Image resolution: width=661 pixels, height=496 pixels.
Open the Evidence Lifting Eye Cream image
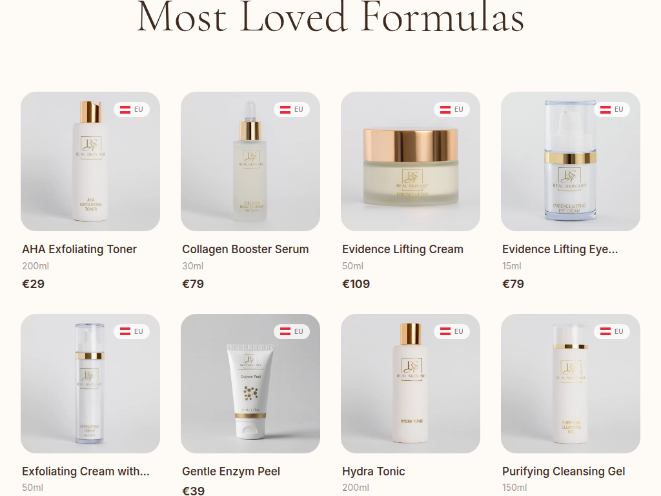571,161
